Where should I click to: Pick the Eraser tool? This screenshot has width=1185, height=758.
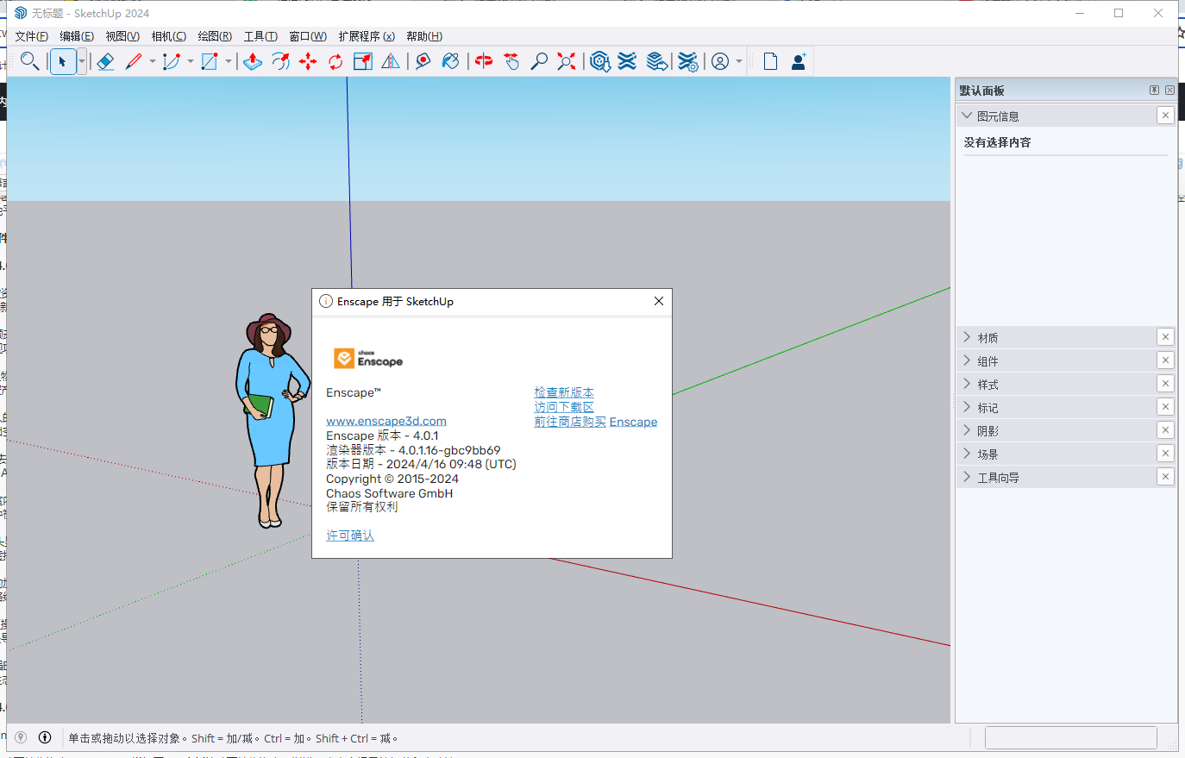[105, 61]
